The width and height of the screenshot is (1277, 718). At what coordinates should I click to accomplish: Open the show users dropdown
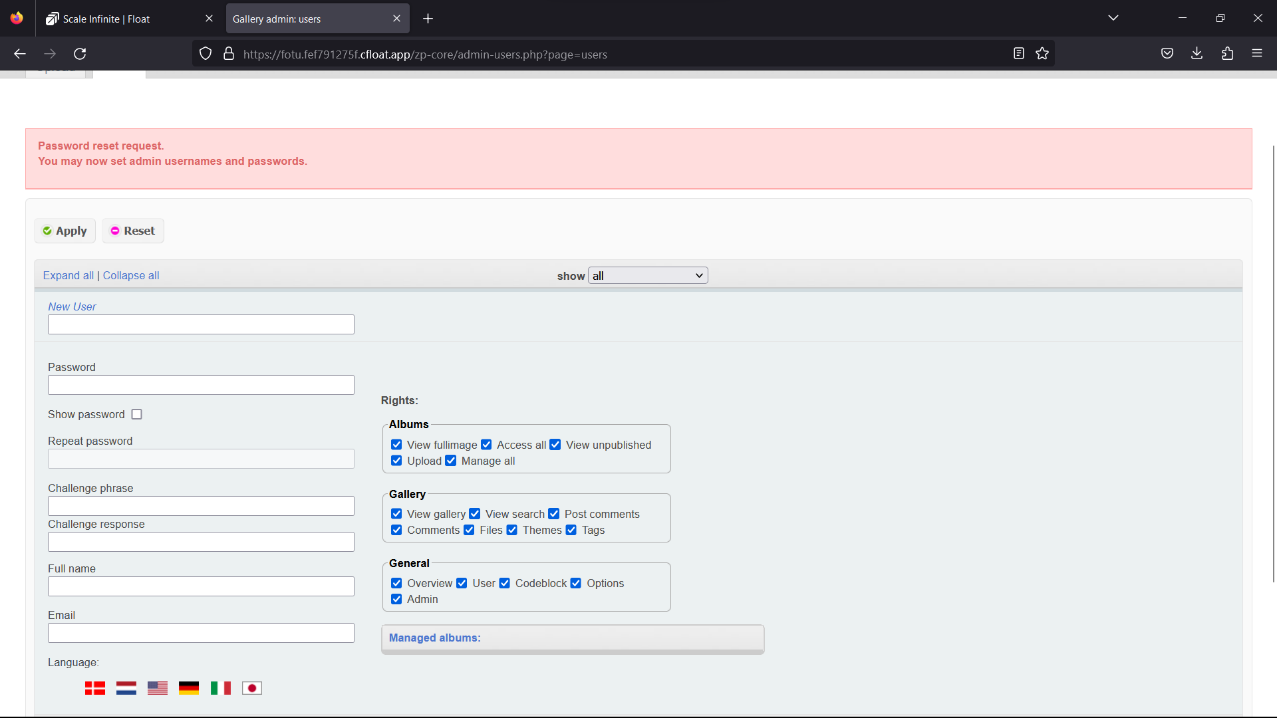(x=648, y=276)
